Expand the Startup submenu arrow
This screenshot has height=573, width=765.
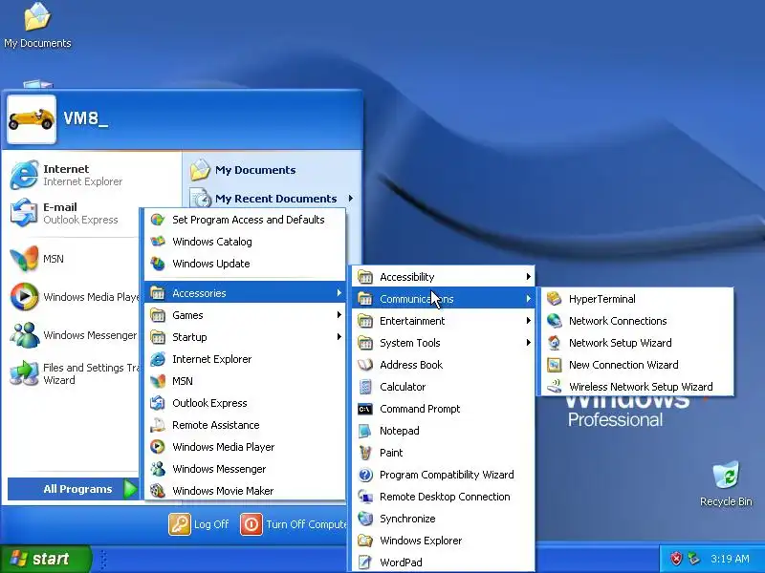pyautogui.click(x=339, y=337)
